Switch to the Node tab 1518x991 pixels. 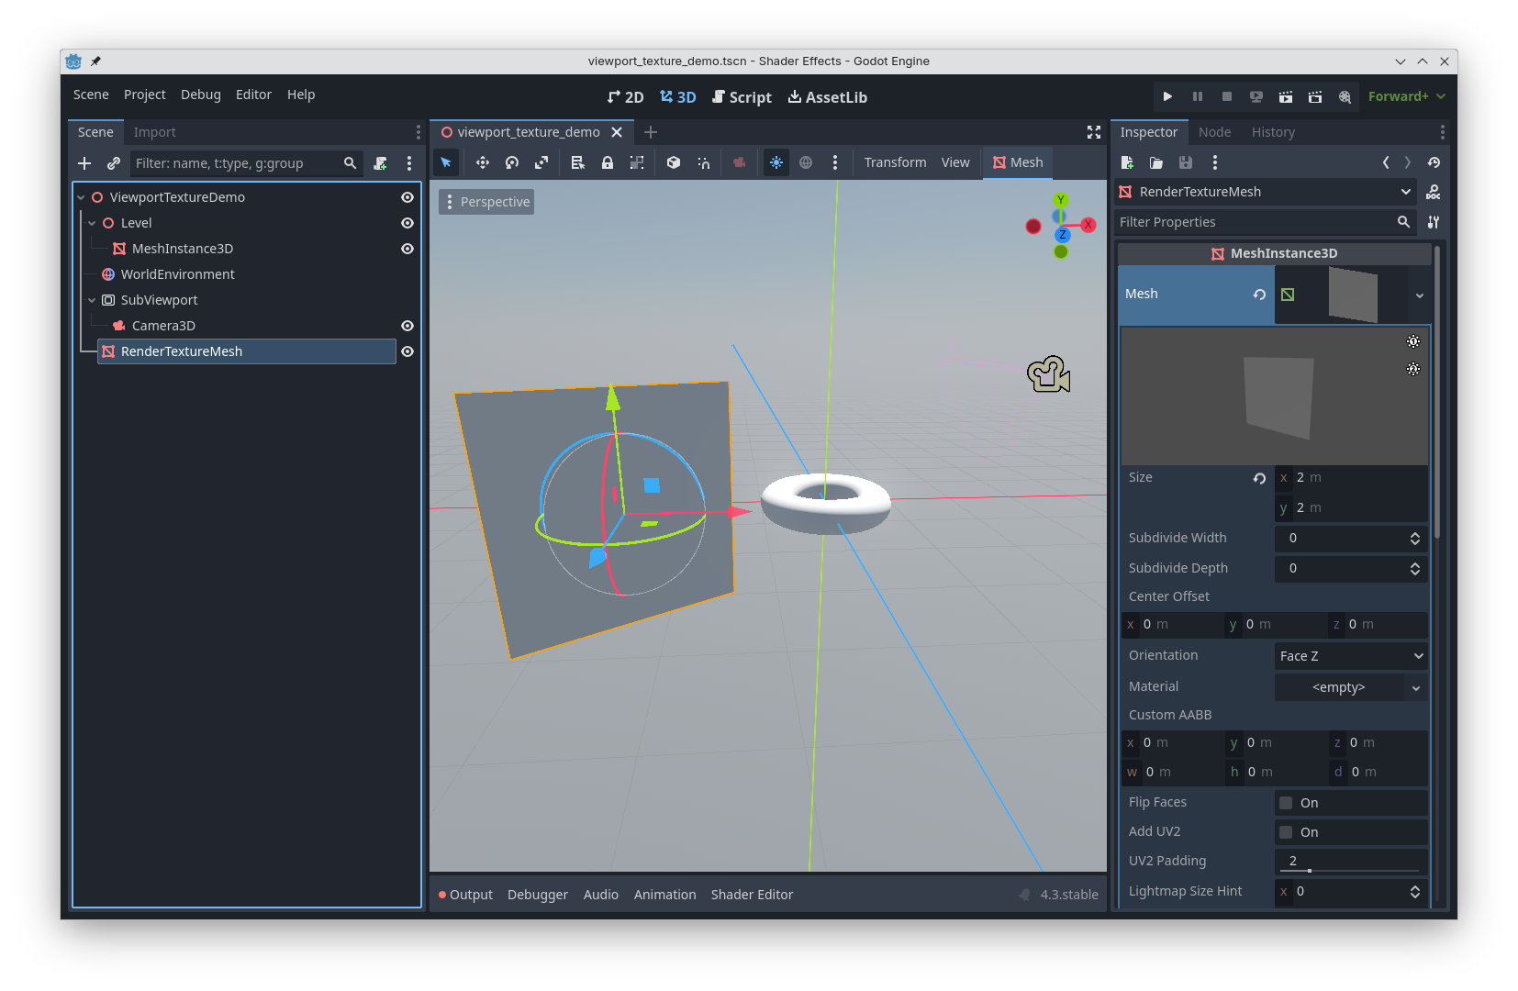pos(1214,132)
